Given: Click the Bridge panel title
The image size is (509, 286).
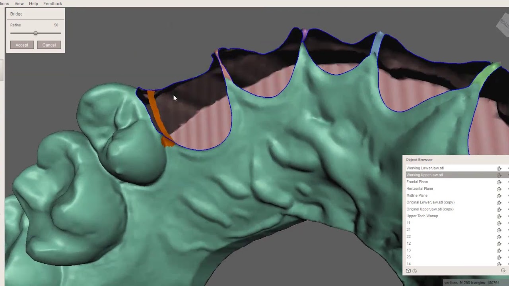Looking at the screenshot, I should tap(16, 14).
